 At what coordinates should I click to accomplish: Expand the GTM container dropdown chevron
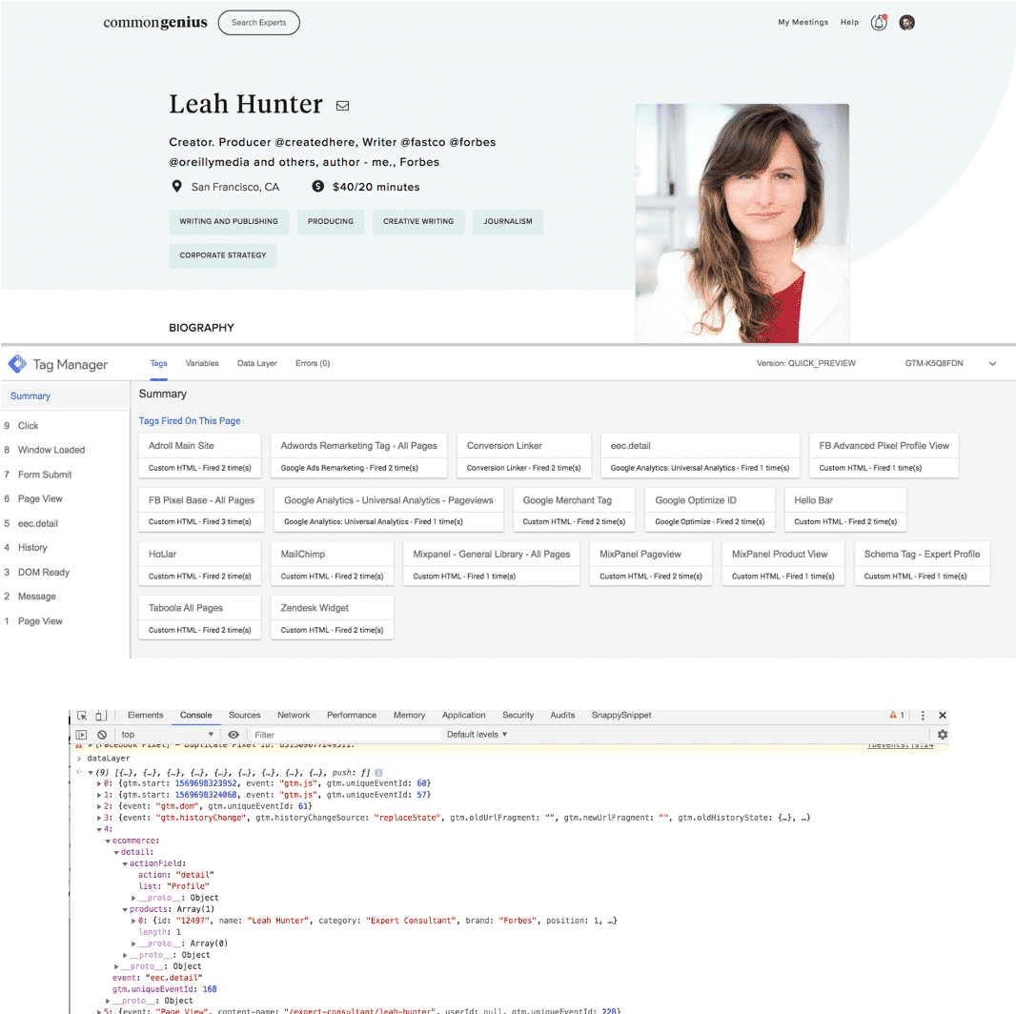[x=992, y=364]
